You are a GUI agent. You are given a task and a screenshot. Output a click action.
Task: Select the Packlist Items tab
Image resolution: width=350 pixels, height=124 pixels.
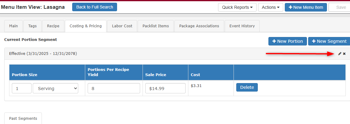pos(156,26)
